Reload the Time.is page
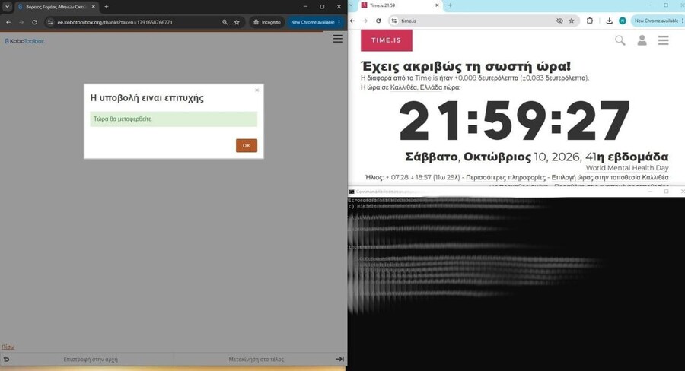Image resolution: width=685 pixels, height=371 pixels. 378,21
